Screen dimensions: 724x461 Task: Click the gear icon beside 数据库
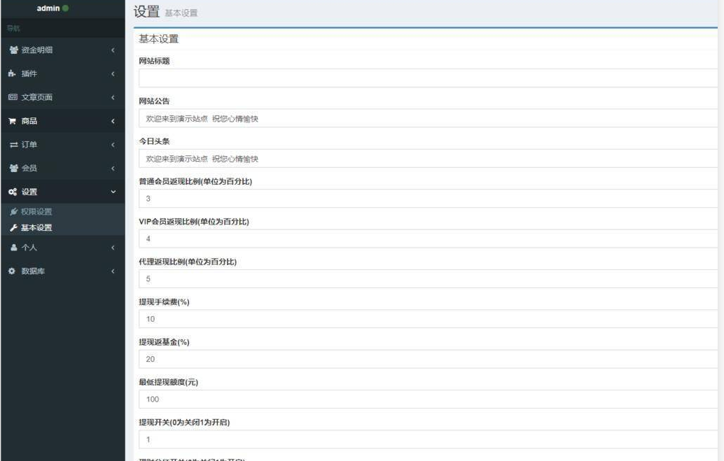click(12, 271)
